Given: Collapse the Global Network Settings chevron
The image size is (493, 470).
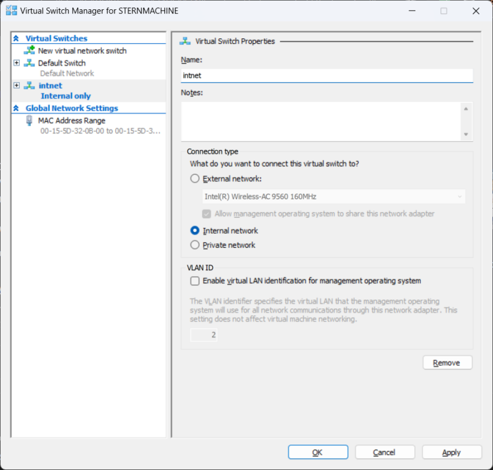Looking at the screenshot, I should pos(16,108).
